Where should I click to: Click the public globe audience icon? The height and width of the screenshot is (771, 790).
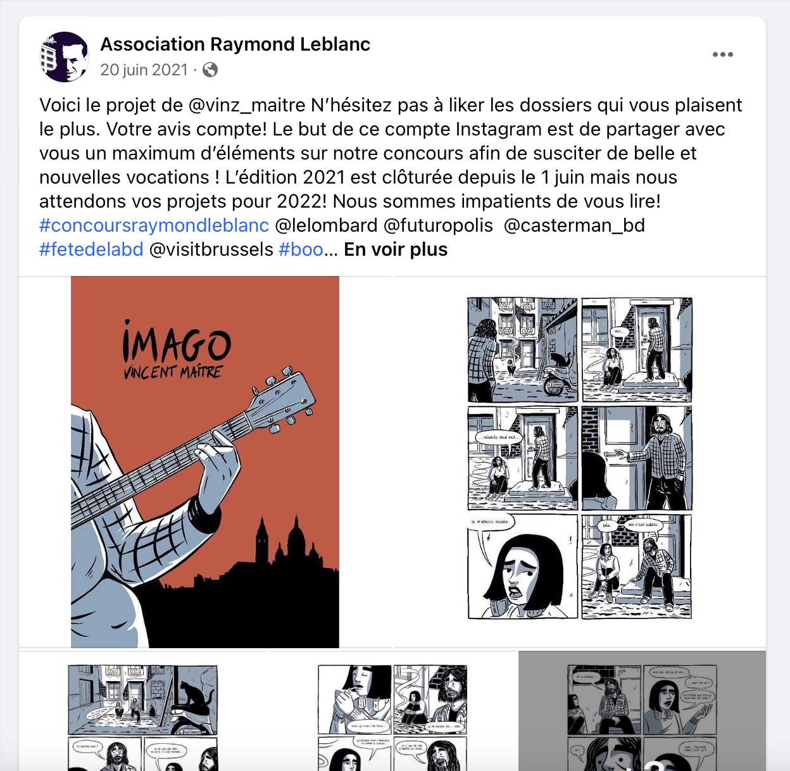point(210,70)
